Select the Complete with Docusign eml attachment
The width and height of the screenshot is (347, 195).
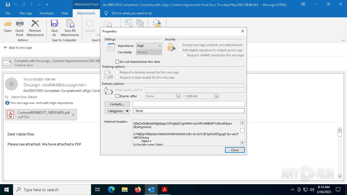point(52,63)
